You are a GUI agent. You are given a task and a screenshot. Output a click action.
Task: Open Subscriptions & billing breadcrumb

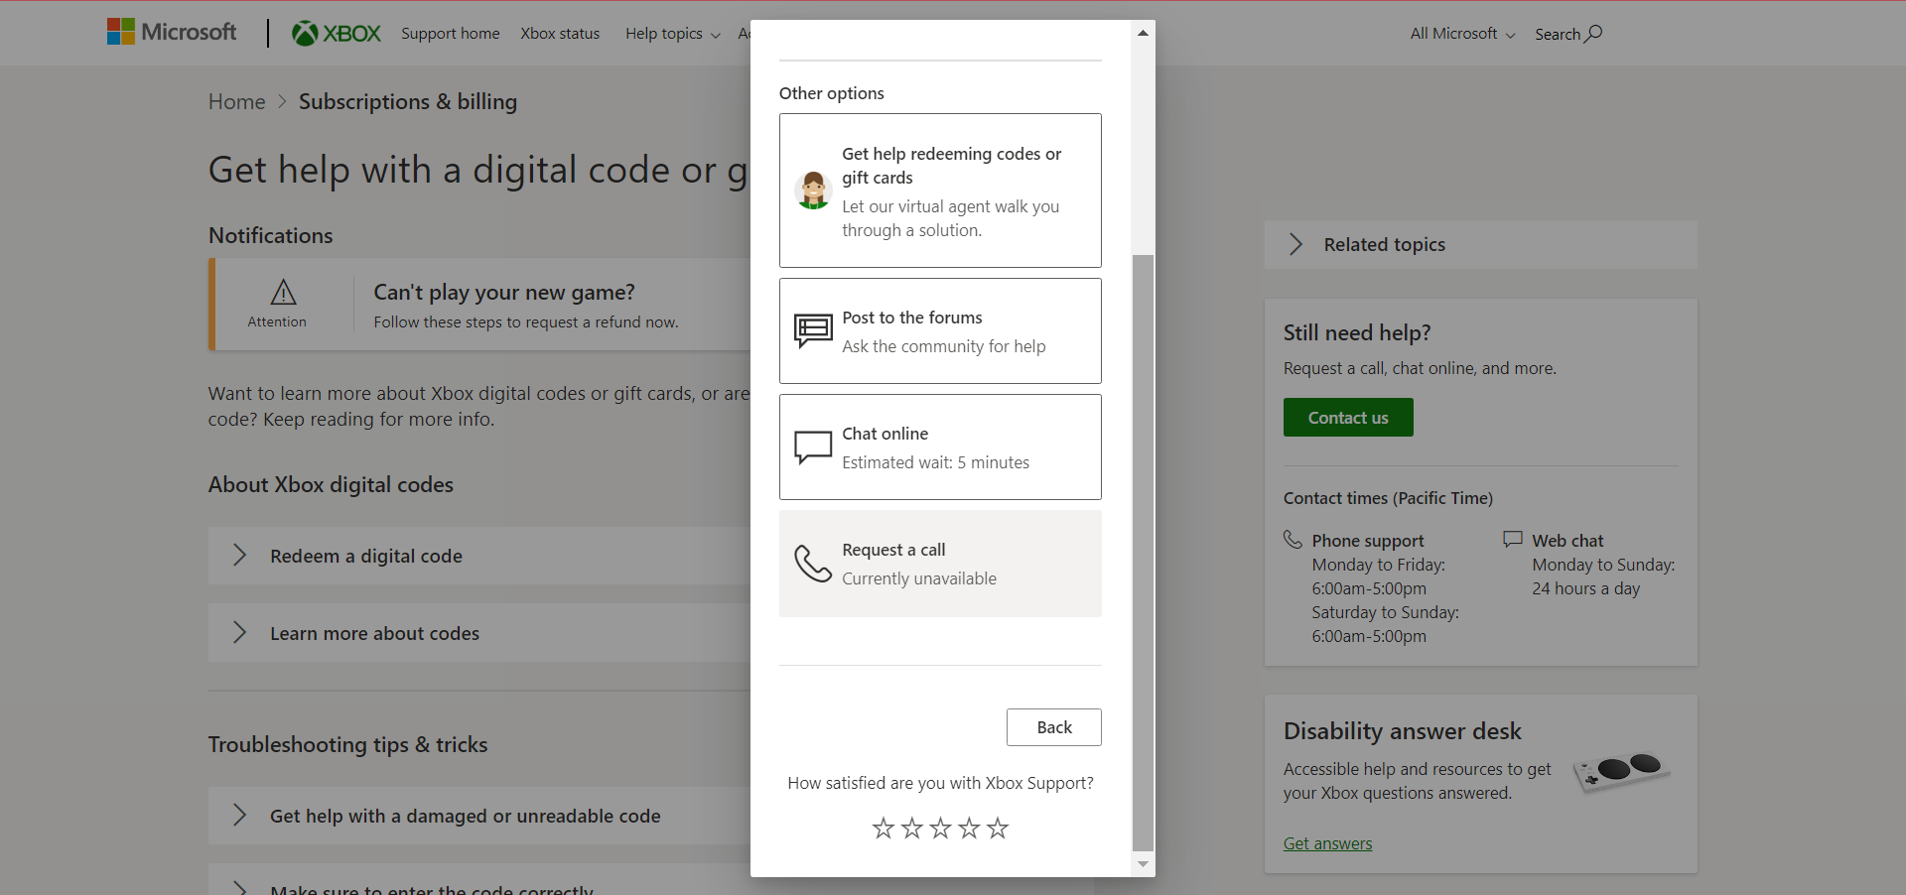(408, 101)
